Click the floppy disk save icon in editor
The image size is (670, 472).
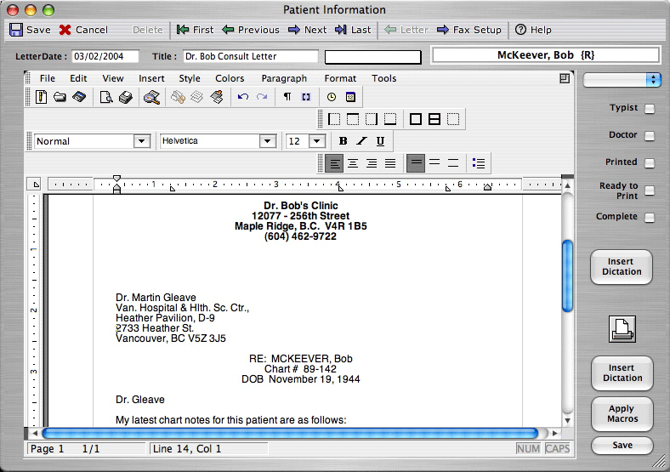[79, 97]
